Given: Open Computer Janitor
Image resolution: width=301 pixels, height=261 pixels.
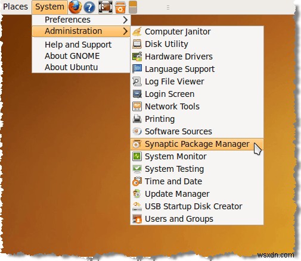Looking at the screenshot, I should [x=197, y=32].
